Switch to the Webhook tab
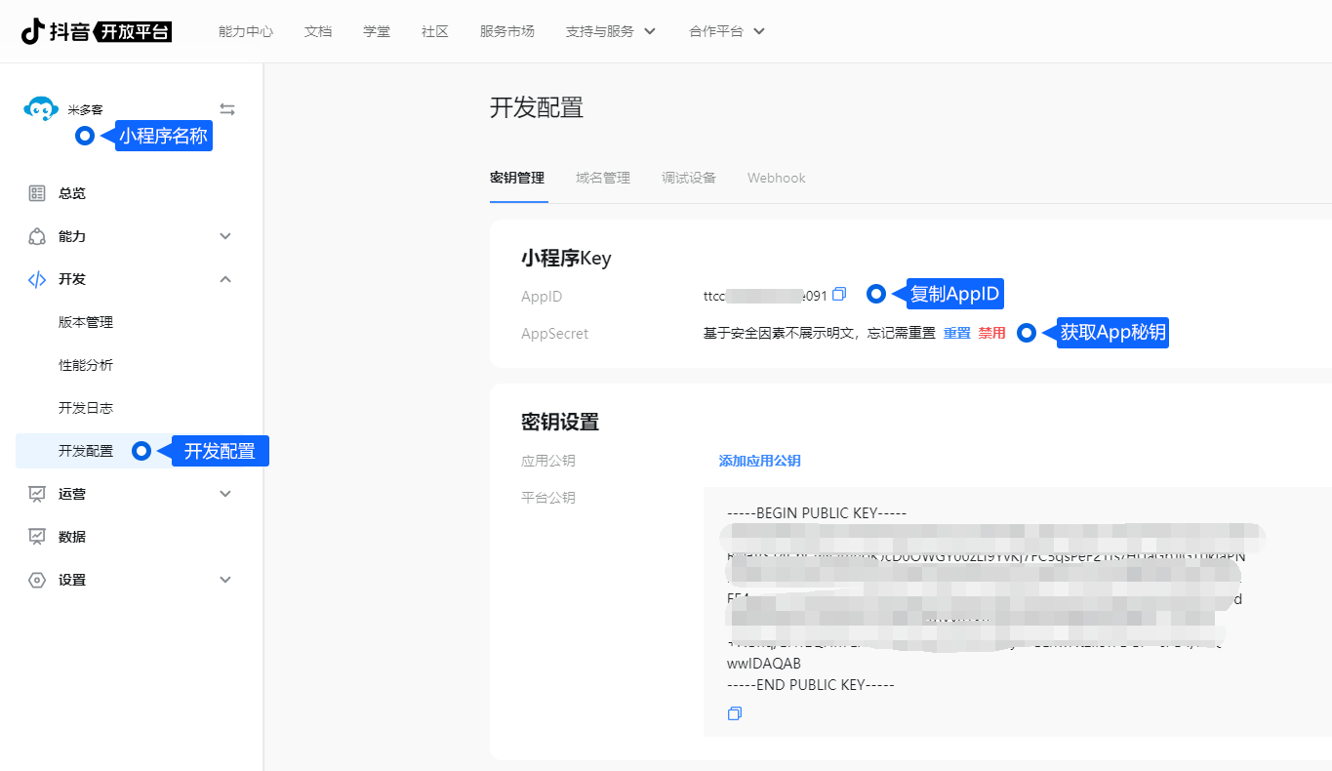Viewport: 1332px width, 771px height. pyautogui.click(x=776, y=178)
